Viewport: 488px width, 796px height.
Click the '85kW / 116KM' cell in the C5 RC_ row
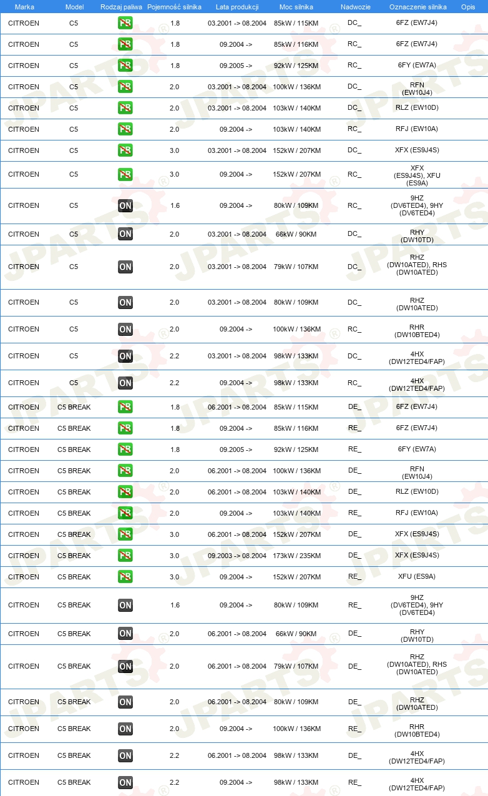(x=296, y=44)
